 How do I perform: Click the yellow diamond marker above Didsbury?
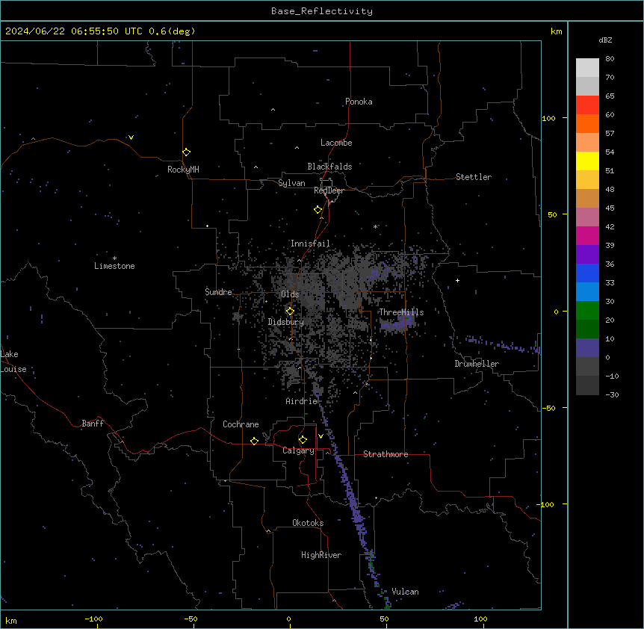[290, 312]
